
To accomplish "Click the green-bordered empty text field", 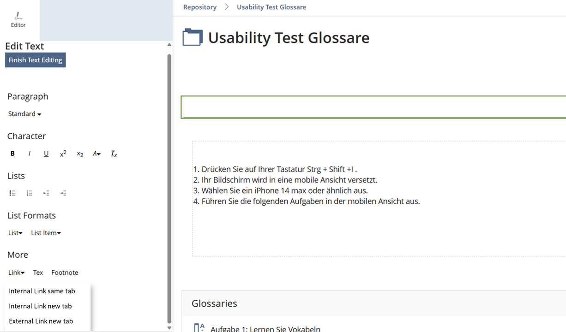I will (373, 107).
